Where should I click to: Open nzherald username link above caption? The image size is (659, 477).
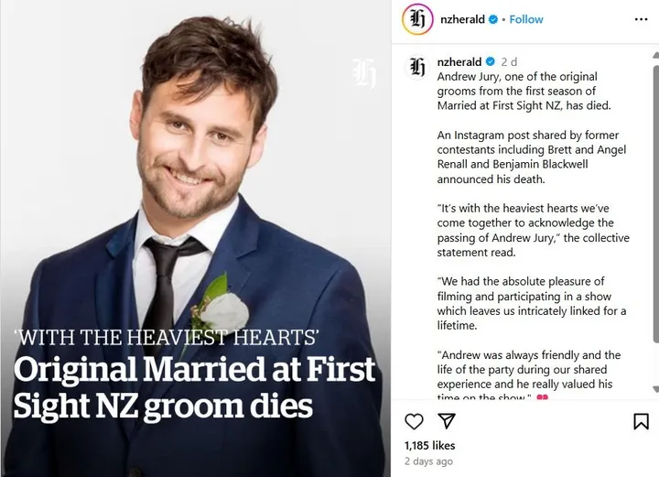click(459, 61)
